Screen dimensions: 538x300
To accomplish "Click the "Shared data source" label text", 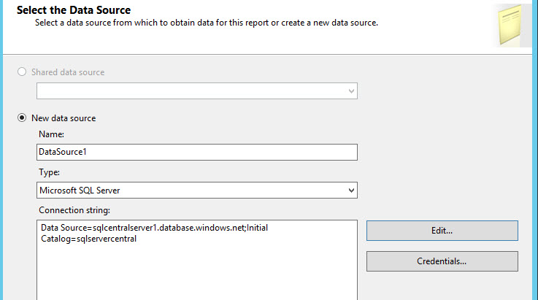I will [67, 72].
